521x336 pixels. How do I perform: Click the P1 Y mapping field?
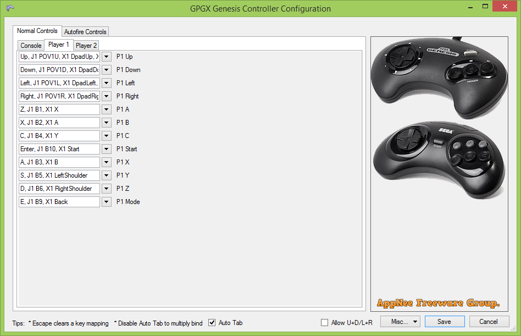pos(59,175)
